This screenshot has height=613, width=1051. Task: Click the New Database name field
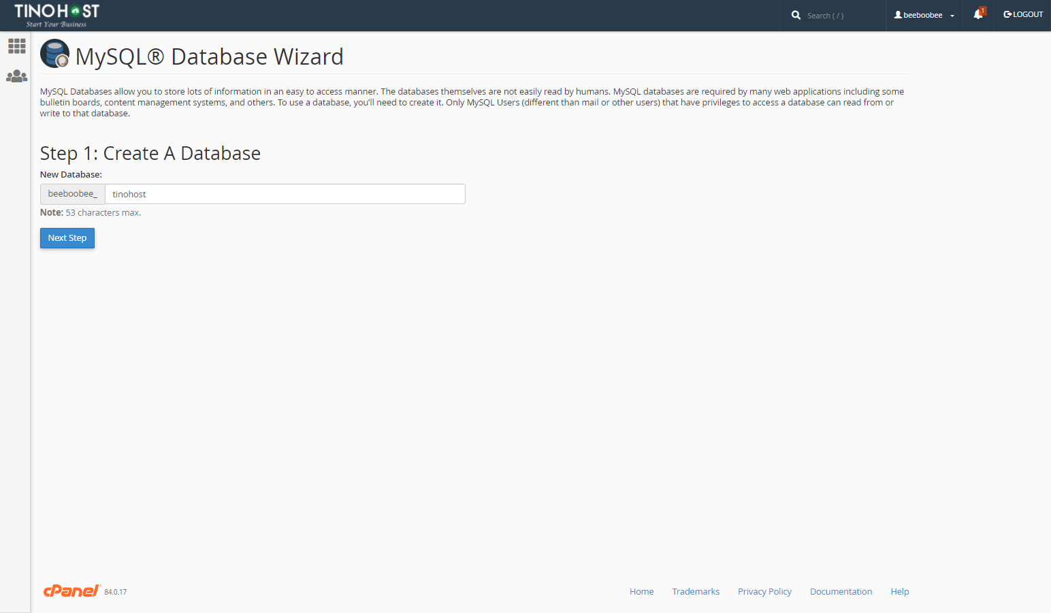pos(285,194)
